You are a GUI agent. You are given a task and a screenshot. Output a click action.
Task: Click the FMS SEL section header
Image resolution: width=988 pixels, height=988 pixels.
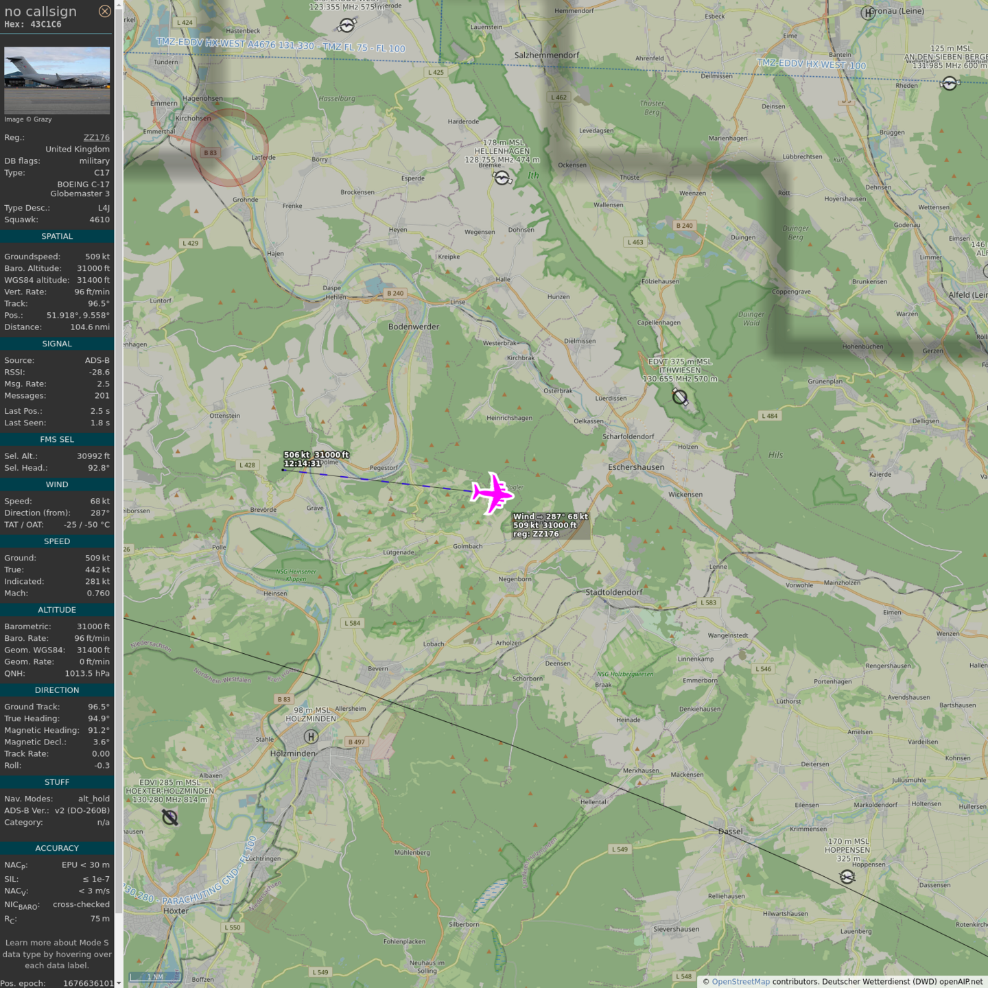click(57, 439)
